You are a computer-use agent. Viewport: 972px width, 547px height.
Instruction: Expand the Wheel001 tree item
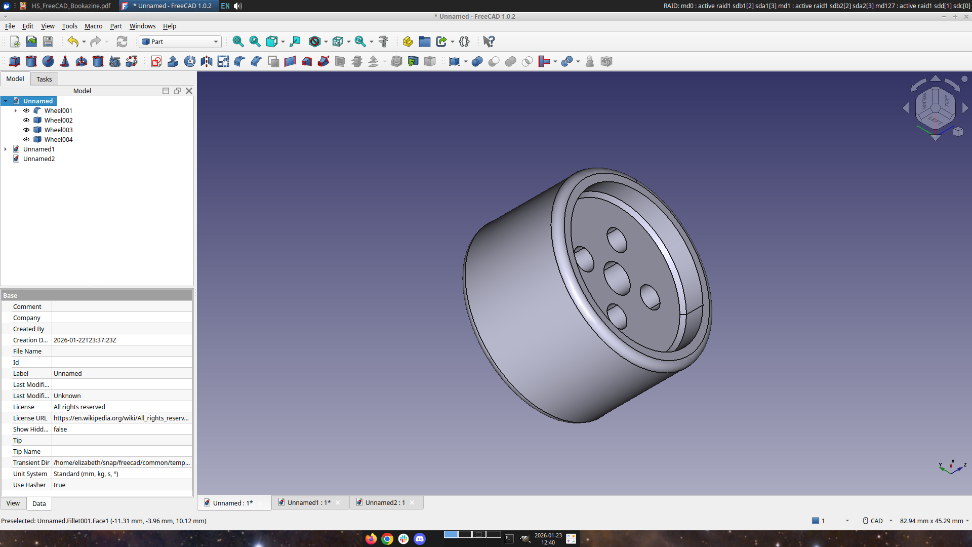click(16, 110)
